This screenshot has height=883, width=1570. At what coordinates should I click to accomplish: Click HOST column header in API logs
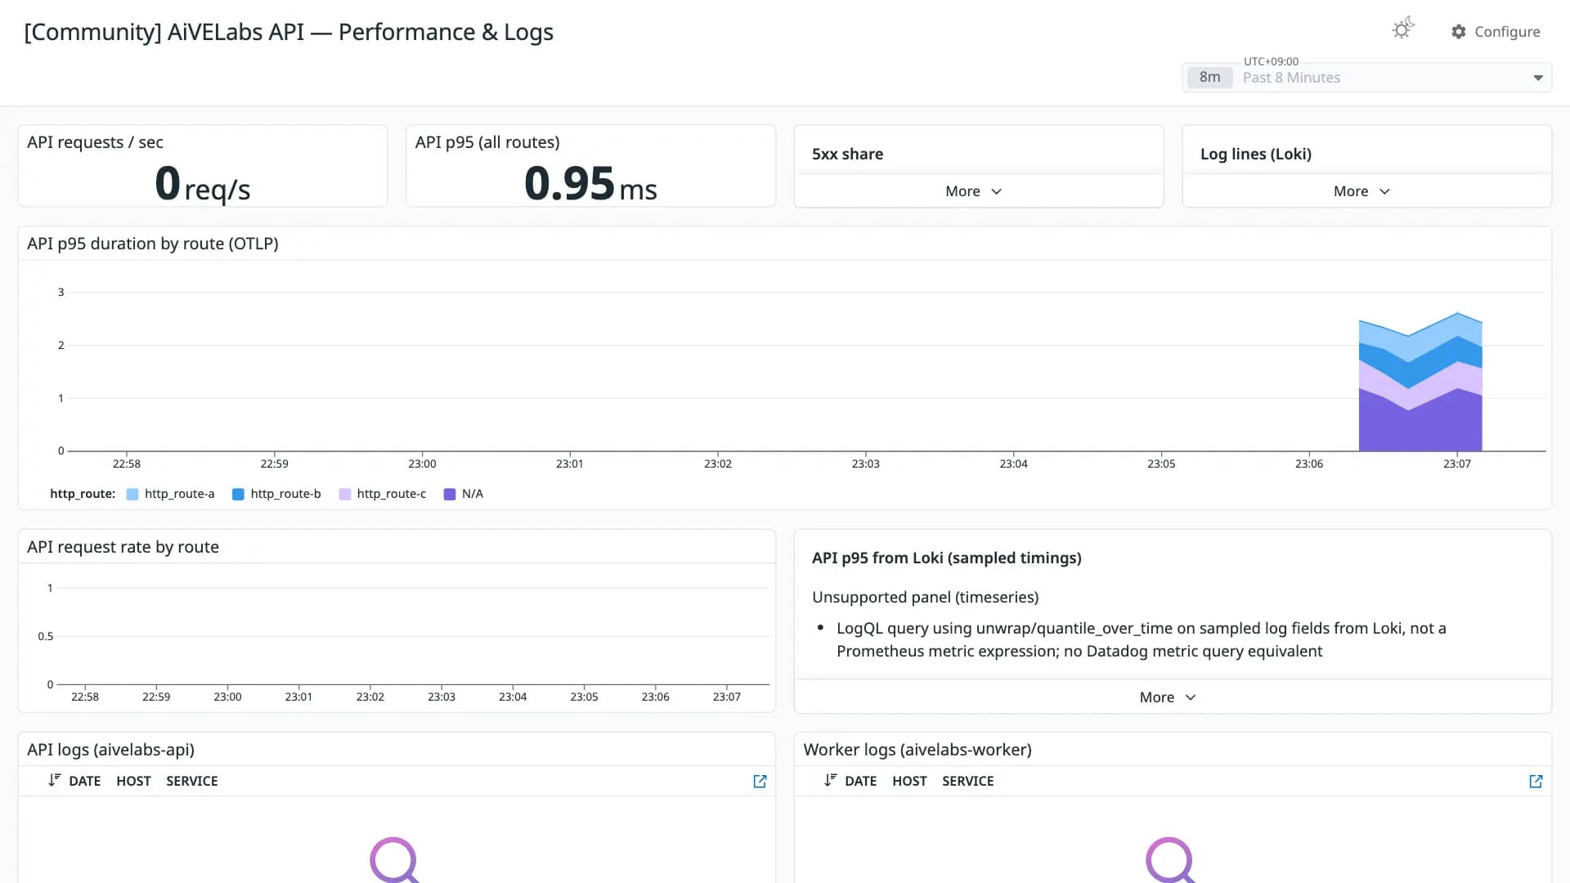point(133,782)
